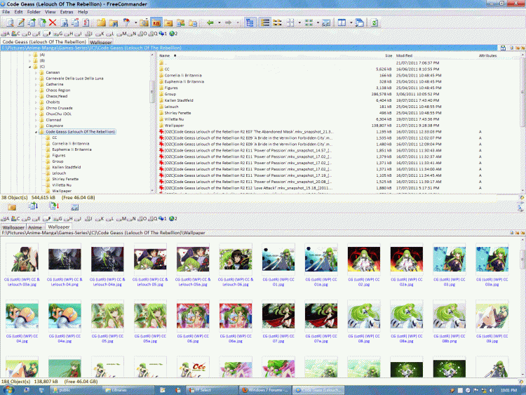Click the Search folder icon with binoculars
Screen dimensions: 526x395
114,22
